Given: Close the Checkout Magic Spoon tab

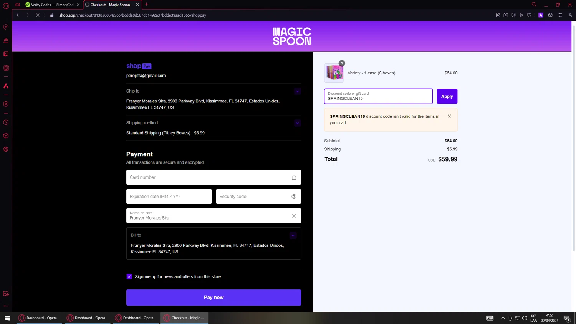Looking at the screenshot, I should point(137,5).
